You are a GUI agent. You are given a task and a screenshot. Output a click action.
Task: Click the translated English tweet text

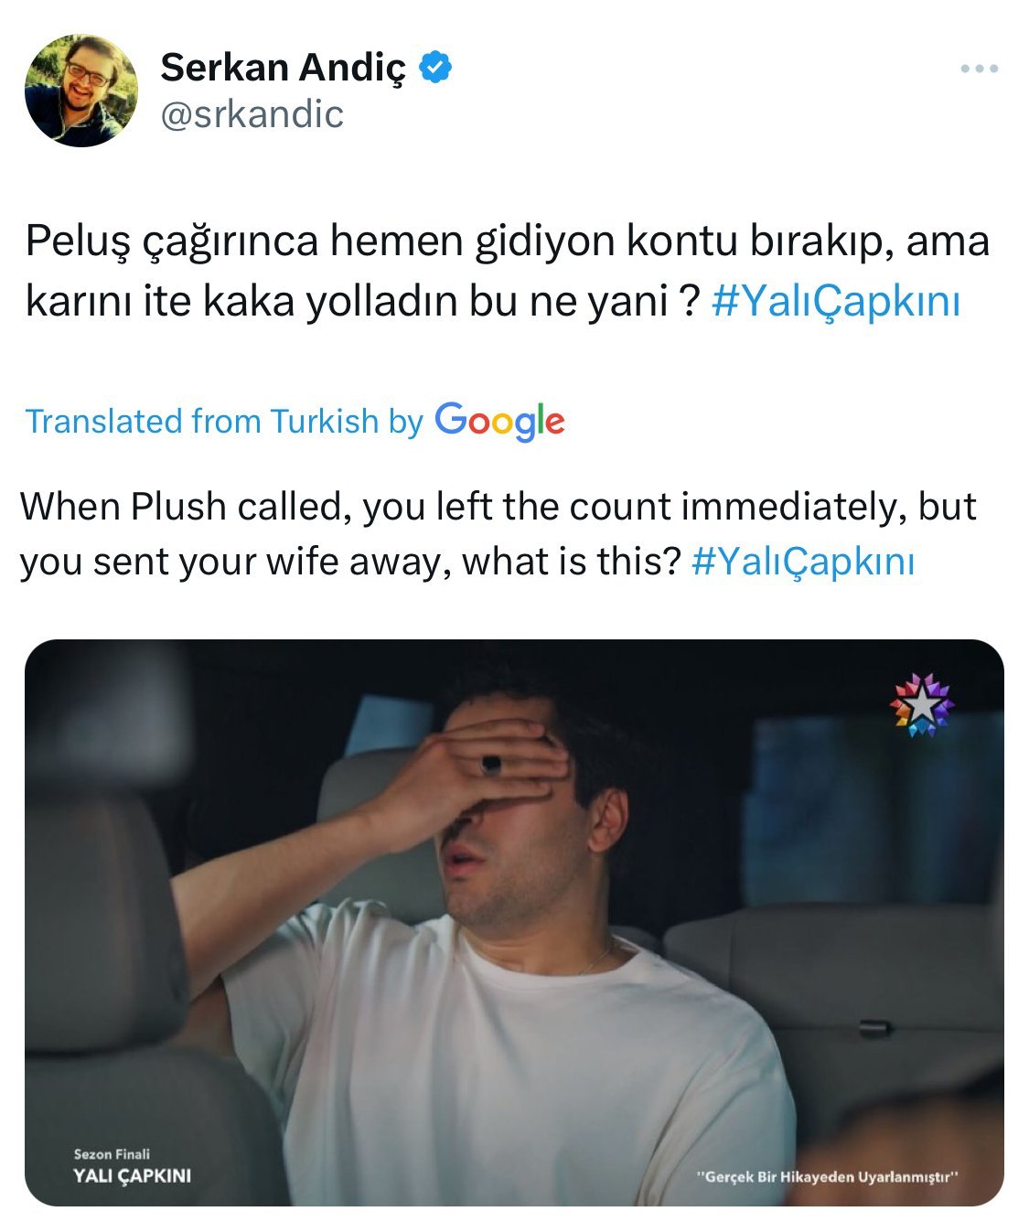498,533
